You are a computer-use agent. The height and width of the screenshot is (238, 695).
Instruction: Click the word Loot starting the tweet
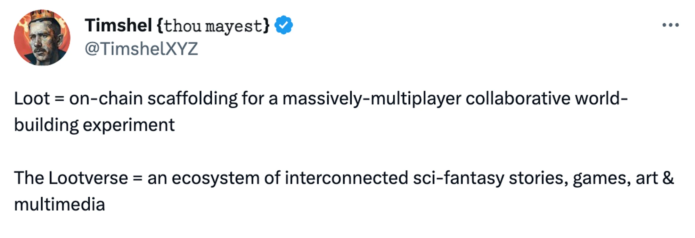click(32, 99)
